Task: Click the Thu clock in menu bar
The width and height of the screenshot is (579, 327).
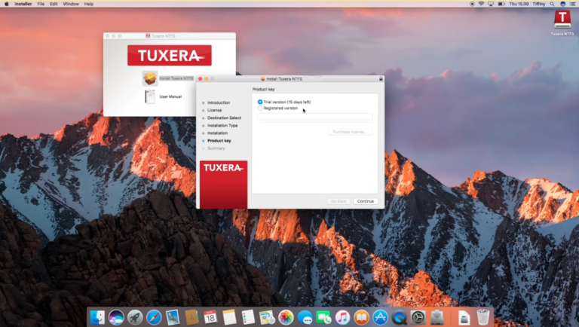Action: (x=519, y=4)
